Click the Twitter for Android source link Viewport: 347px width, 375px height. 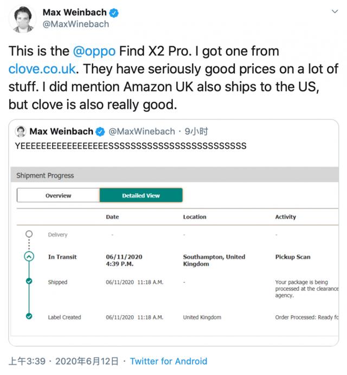tap(169, 361)
